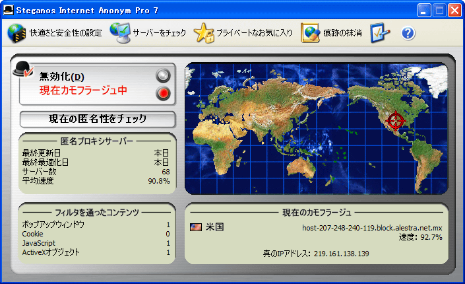Click the red crosshair marker on the map
The image size is (465, 284).
[395, 120]
